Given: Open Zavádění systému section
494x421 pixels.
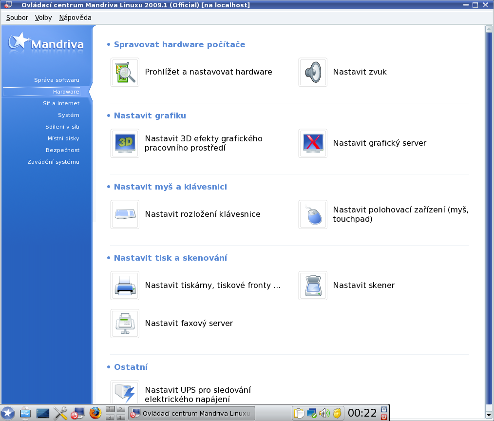Looking at the screenshot, I should coord(53,162).
